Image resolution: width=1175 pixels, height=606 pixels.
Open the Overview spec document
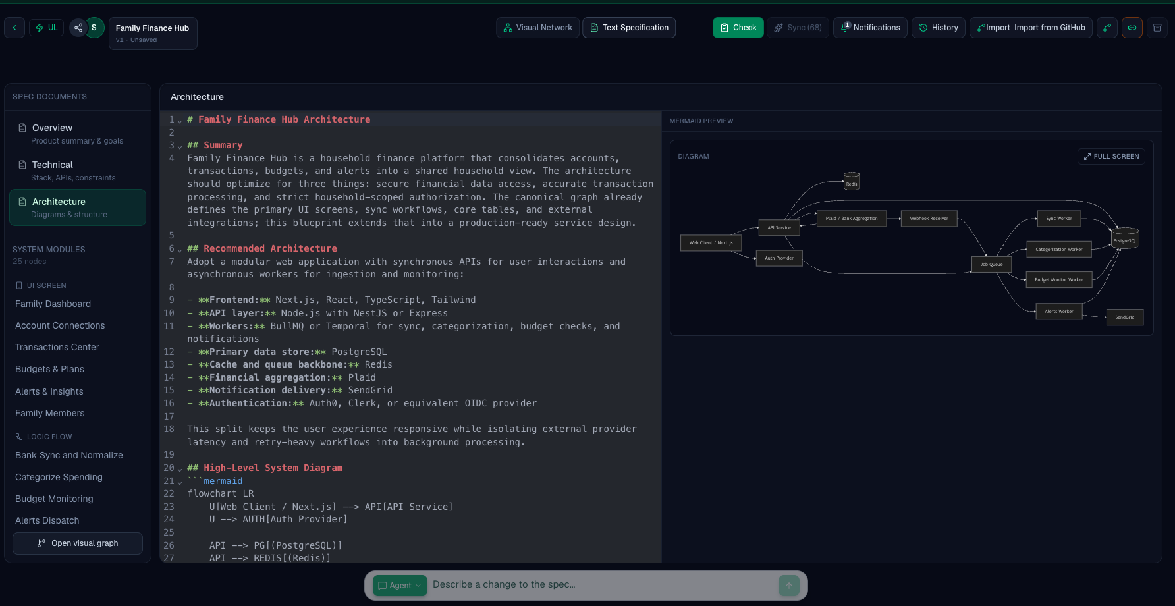click(x=78, y=134)
